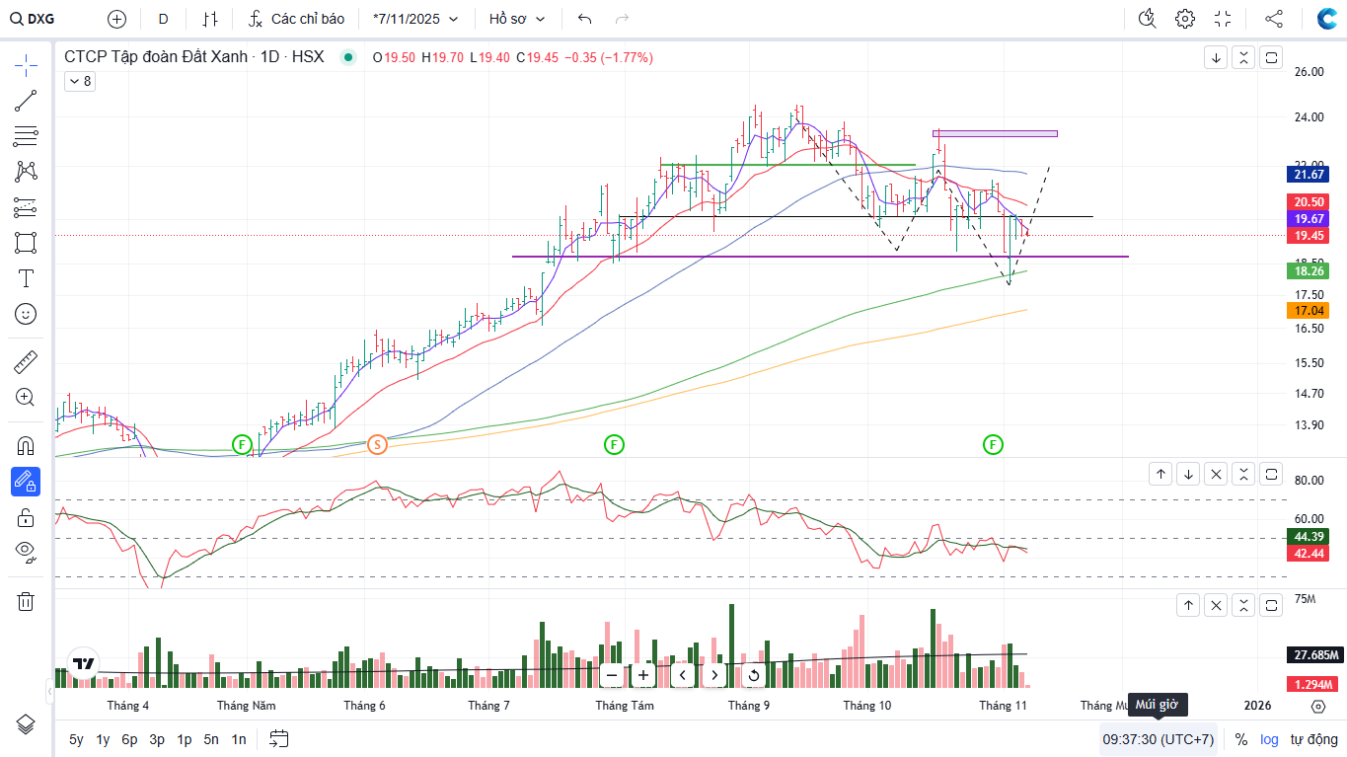The image size is (1347, 757).
Task: Toggle log scale on price axis
Action: 1269,739
